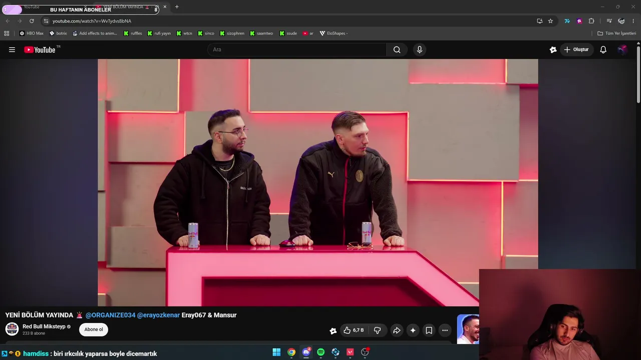
Task: Save the video with bookmark icon
Action: [x=429, y=330]
